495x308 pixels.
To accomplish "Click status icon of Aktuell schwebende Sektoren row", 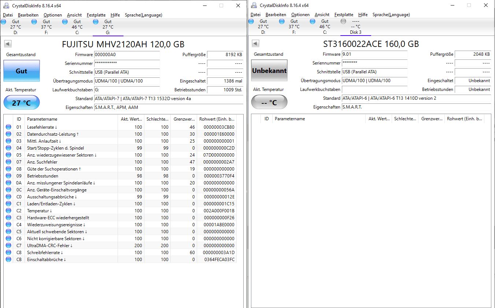I will coord(8,232).
